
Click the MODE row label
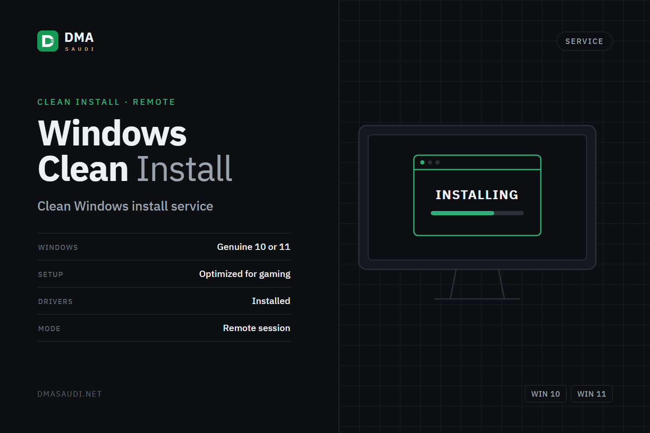click(x=49, y=329)
